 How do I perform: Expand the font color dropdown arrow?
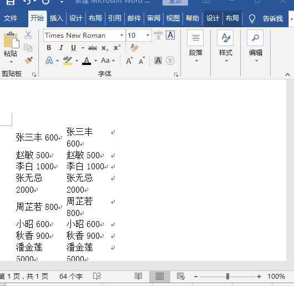[95, 61]
